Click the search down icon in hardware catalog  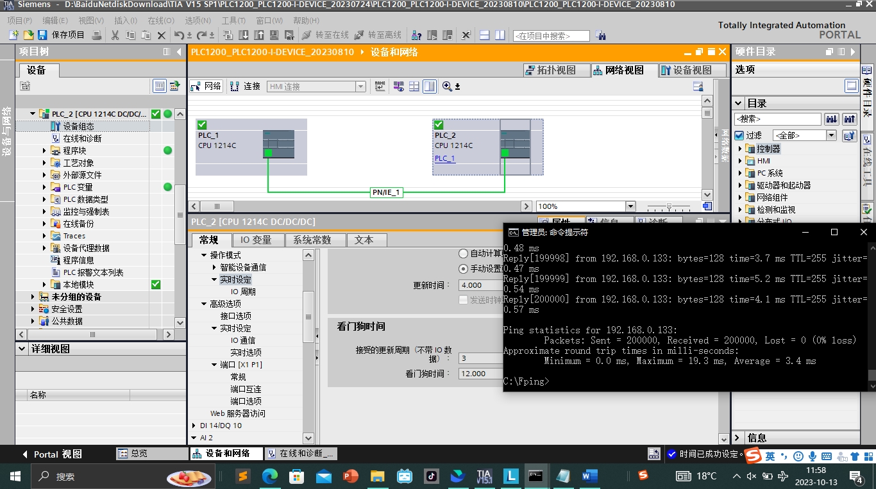[x=832, y=119]
